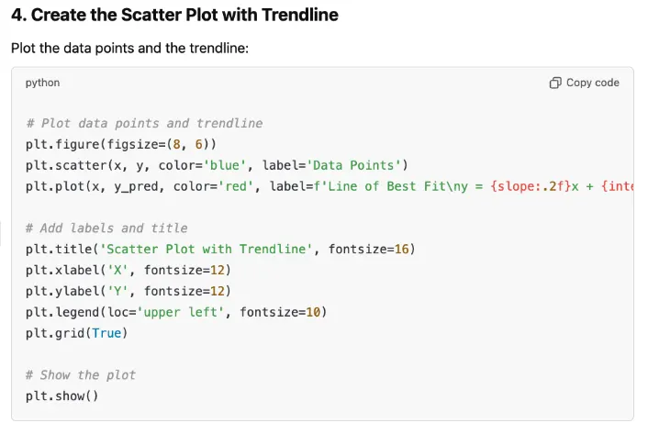Click the "# Add labels and title" comment
648x434 pixels.
coord(106,228)
